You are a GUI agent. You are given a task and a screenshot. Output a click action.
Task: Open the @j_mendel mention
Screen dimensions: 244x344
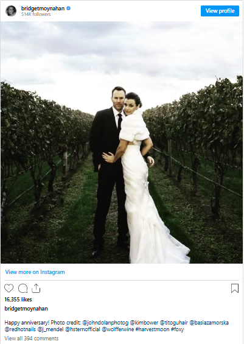tap(51, 329)
